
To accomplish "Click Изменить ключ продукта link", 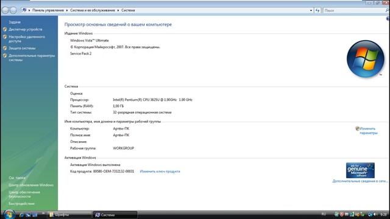I will 160,172.
